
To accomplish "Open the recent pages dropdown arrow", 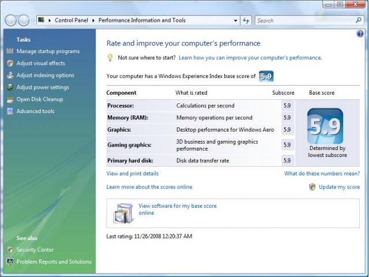I will click(x=32, y=21).
